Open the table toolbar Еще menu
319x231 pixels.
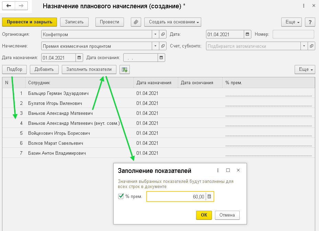[x=305, y=69]
